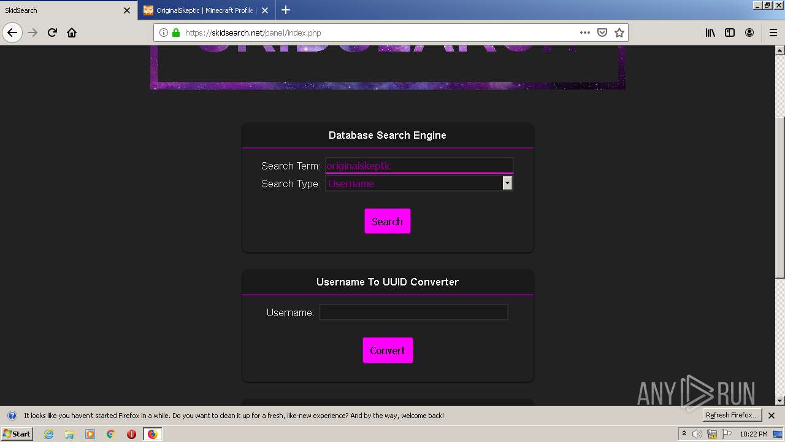Open media player from taskbar
The height and width of the screenshot is (442, 785).
[90, 434]
